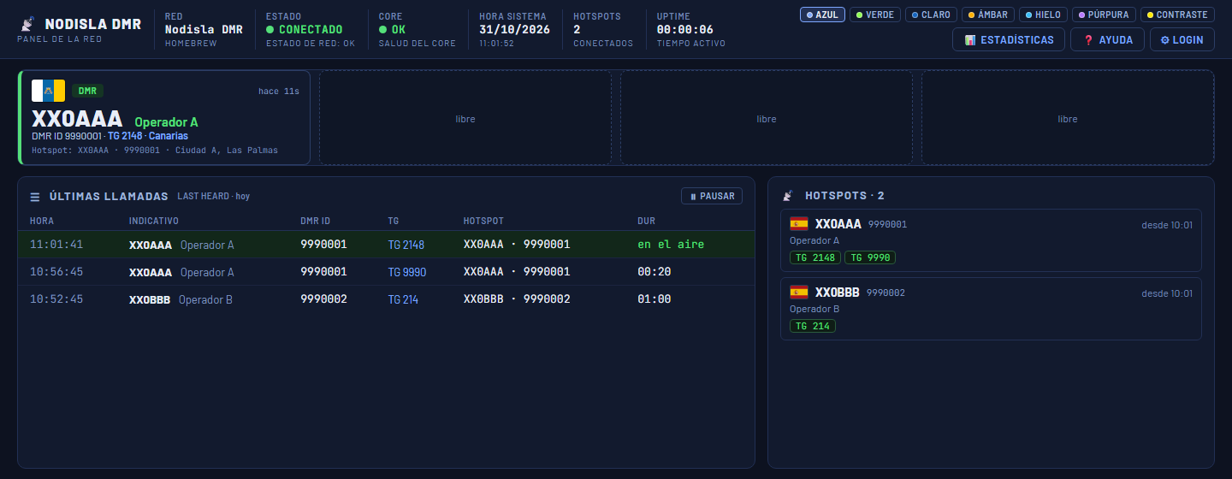The height and width of the screenshot is (479, 1232).
Task: Click the TG 2148 tag on XX0AAA hotspot
Action: [x=815, y=257]
